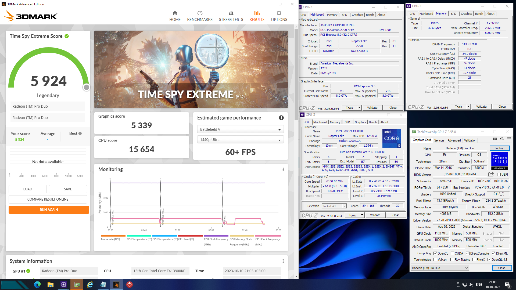Open the OPTIONS section in 3DMark
Viewport: 516px width, 290px height.
coord(279,16)
